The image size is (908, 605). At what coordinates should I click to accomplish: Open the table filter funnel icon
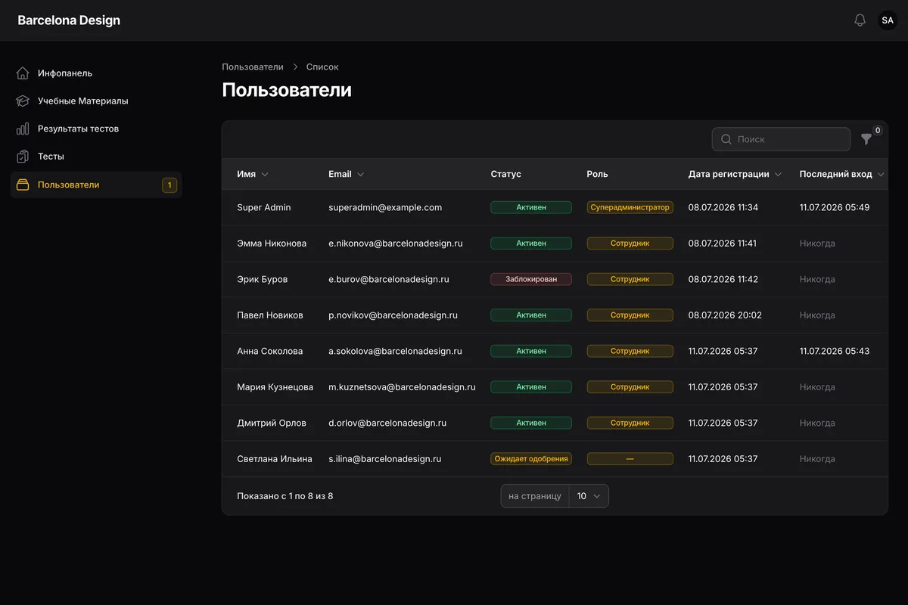[866, 139]
